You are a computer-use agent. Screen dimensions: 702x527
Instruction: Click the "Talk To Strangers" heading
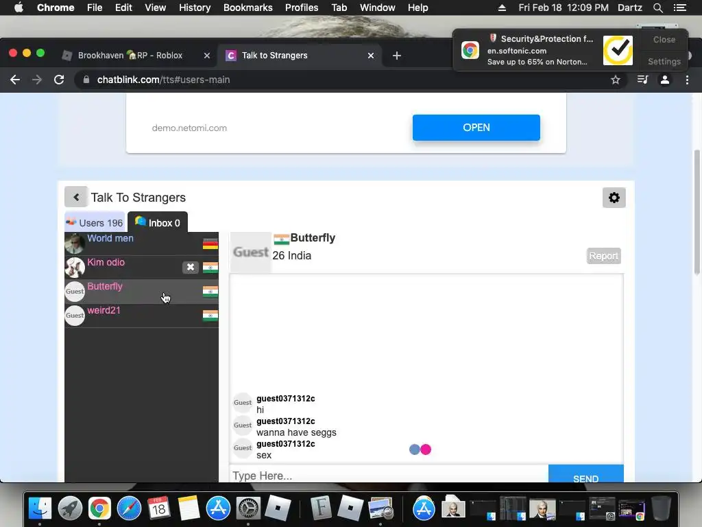tap(138, 198)
